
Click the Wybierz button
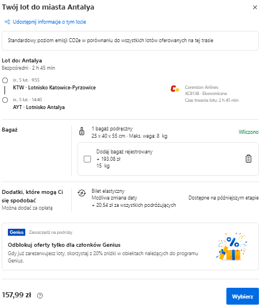pos(243,296)
